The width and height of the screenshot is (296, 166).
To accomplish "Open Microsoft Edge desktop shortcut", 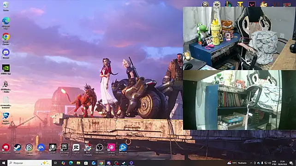I will click(x=6, y=23).
